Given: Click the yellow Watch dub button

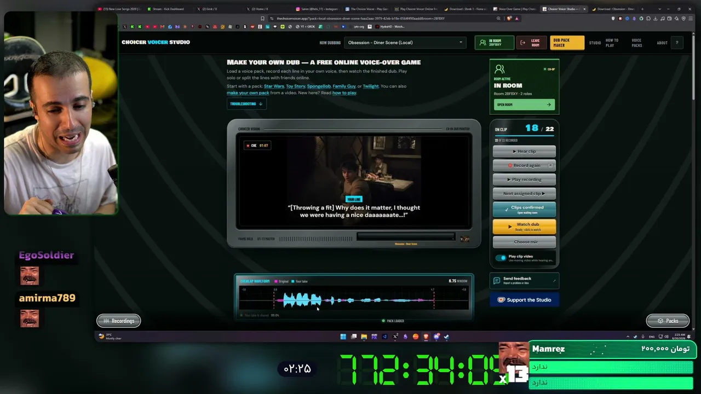Looking at the screenshot, I should tap(524, 226).
